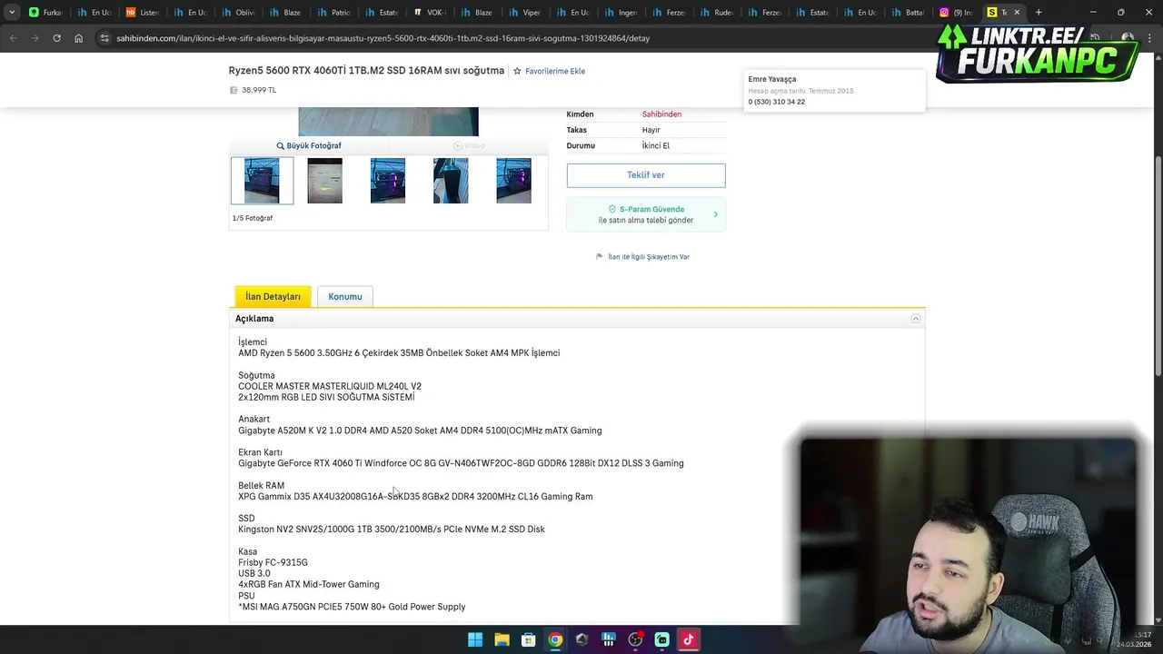1163x654 pixels.
Task: Select the third listing photo thumbnail
Action: pyautogui.click(x=388, y=180)
